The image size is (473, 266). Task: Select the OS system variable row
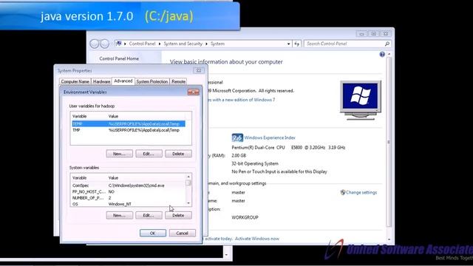point(129,204)
